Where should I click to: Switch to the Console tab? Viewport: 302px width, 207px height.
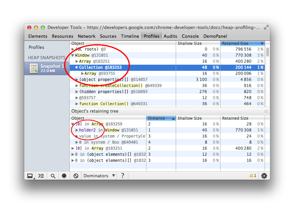coord(190,36)
